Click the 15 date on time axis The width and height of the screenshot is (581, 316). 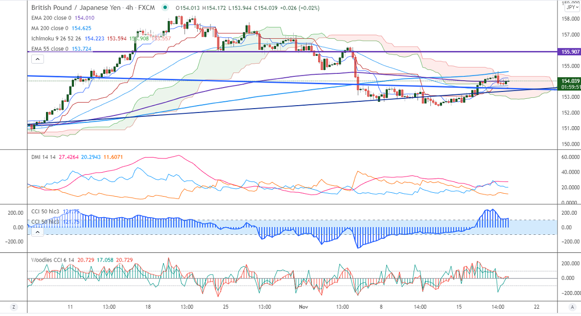coord(459,307)
